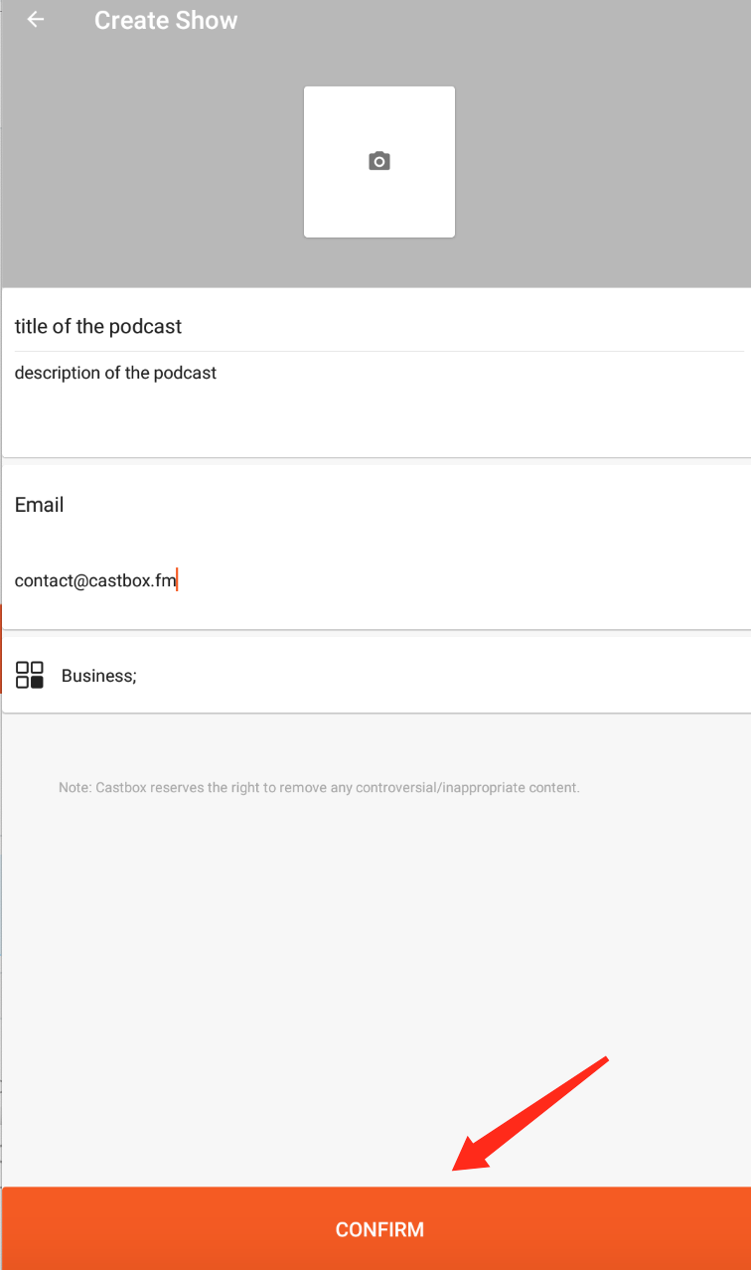Place cursor after '.fm' in the email
751x1270 pixels.
click(177, 580)
